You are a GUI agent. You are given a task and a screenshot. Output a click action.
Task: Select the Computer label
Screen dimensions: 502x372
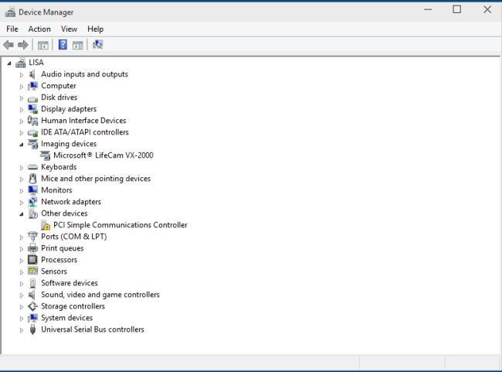[x=59, y=86]
